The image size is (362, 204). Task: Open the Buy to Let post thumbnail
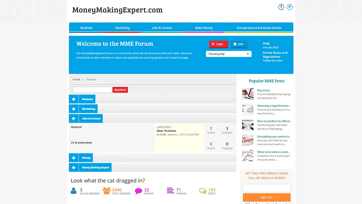[248, 94]
